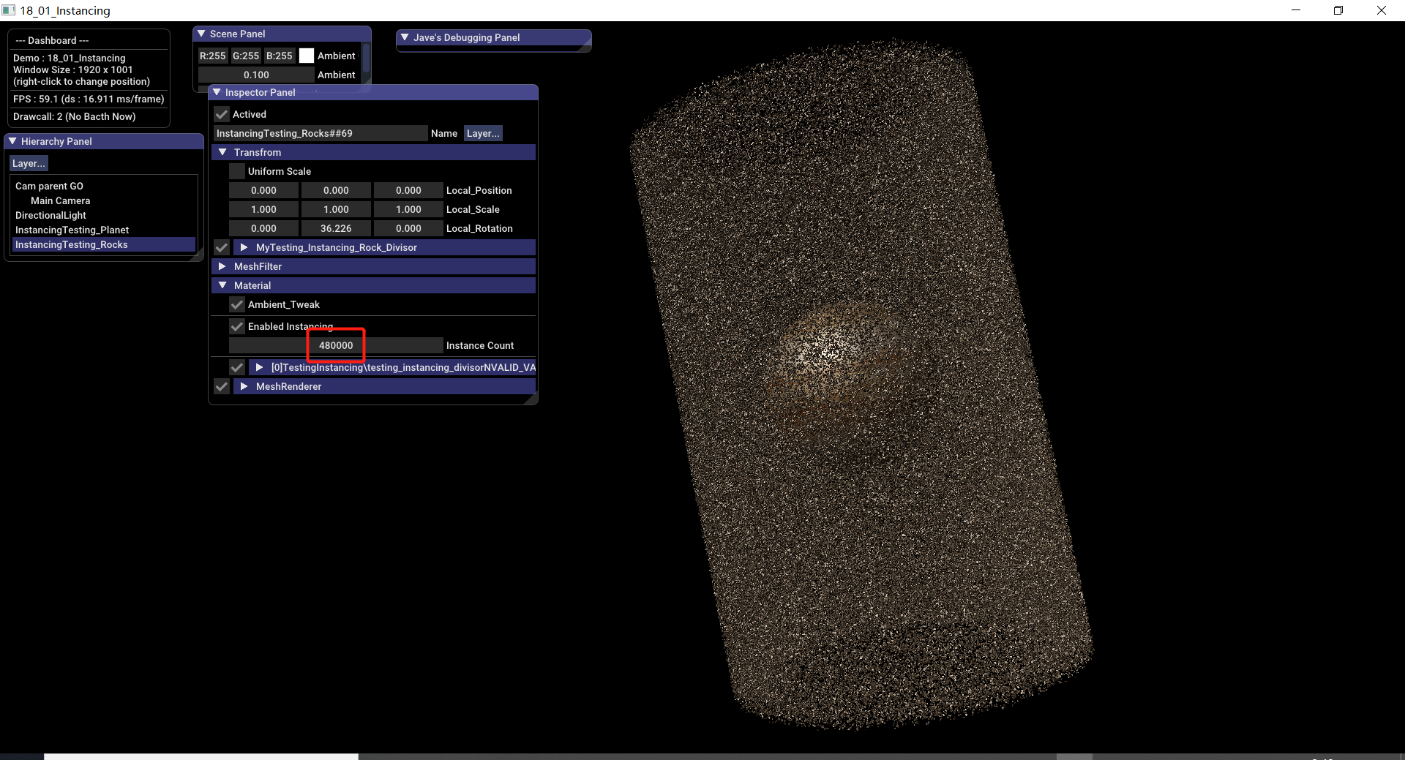Image resolution: width=1405 pixels, height=760 pixels.
Task: Click the R:255 ambient channel field
Action: 213,56
